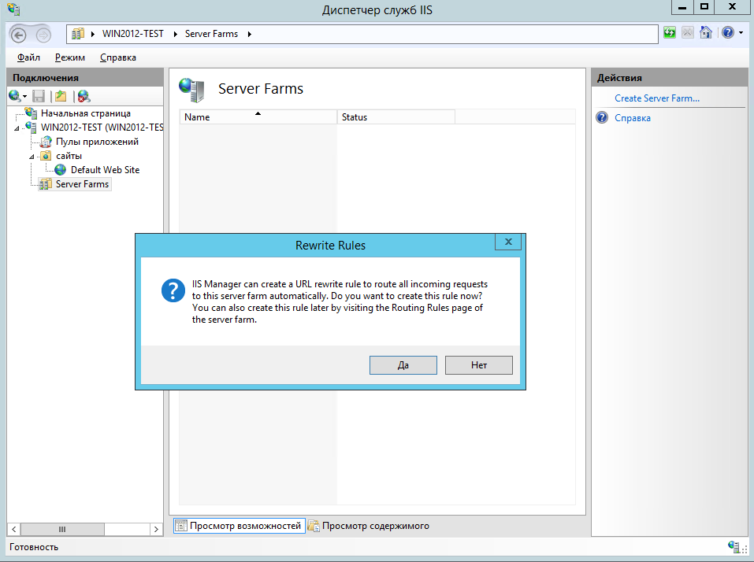Open the help dropdown arrow in toolbar
754x562 pixels.
(741, 33)
